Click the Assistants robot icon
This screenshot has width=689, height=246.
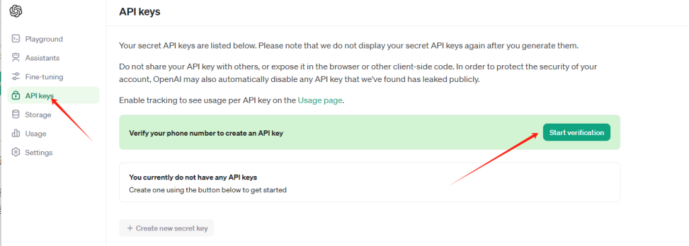(x=16, y=58)
